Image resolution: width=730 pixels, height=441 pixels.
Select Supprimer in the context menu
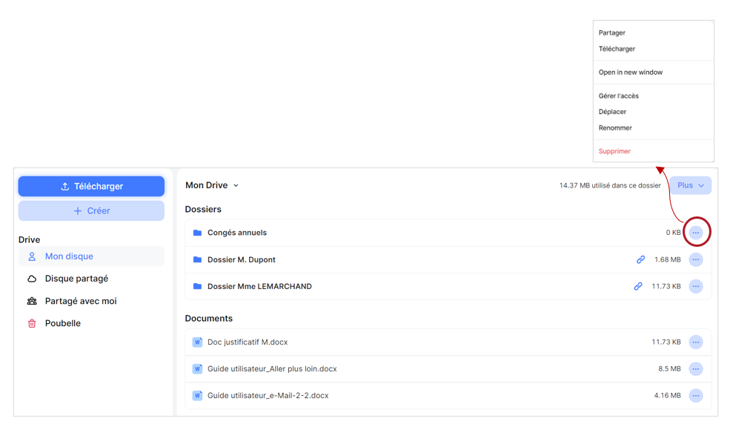point(614,151)
